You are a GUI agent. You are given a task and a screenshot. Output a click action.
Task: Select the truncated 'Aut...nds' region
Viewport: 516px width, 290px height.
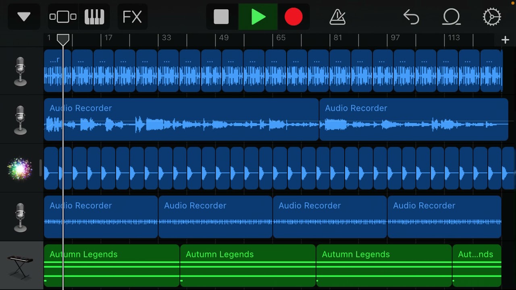pyautogui.click(x=477, y=265)
